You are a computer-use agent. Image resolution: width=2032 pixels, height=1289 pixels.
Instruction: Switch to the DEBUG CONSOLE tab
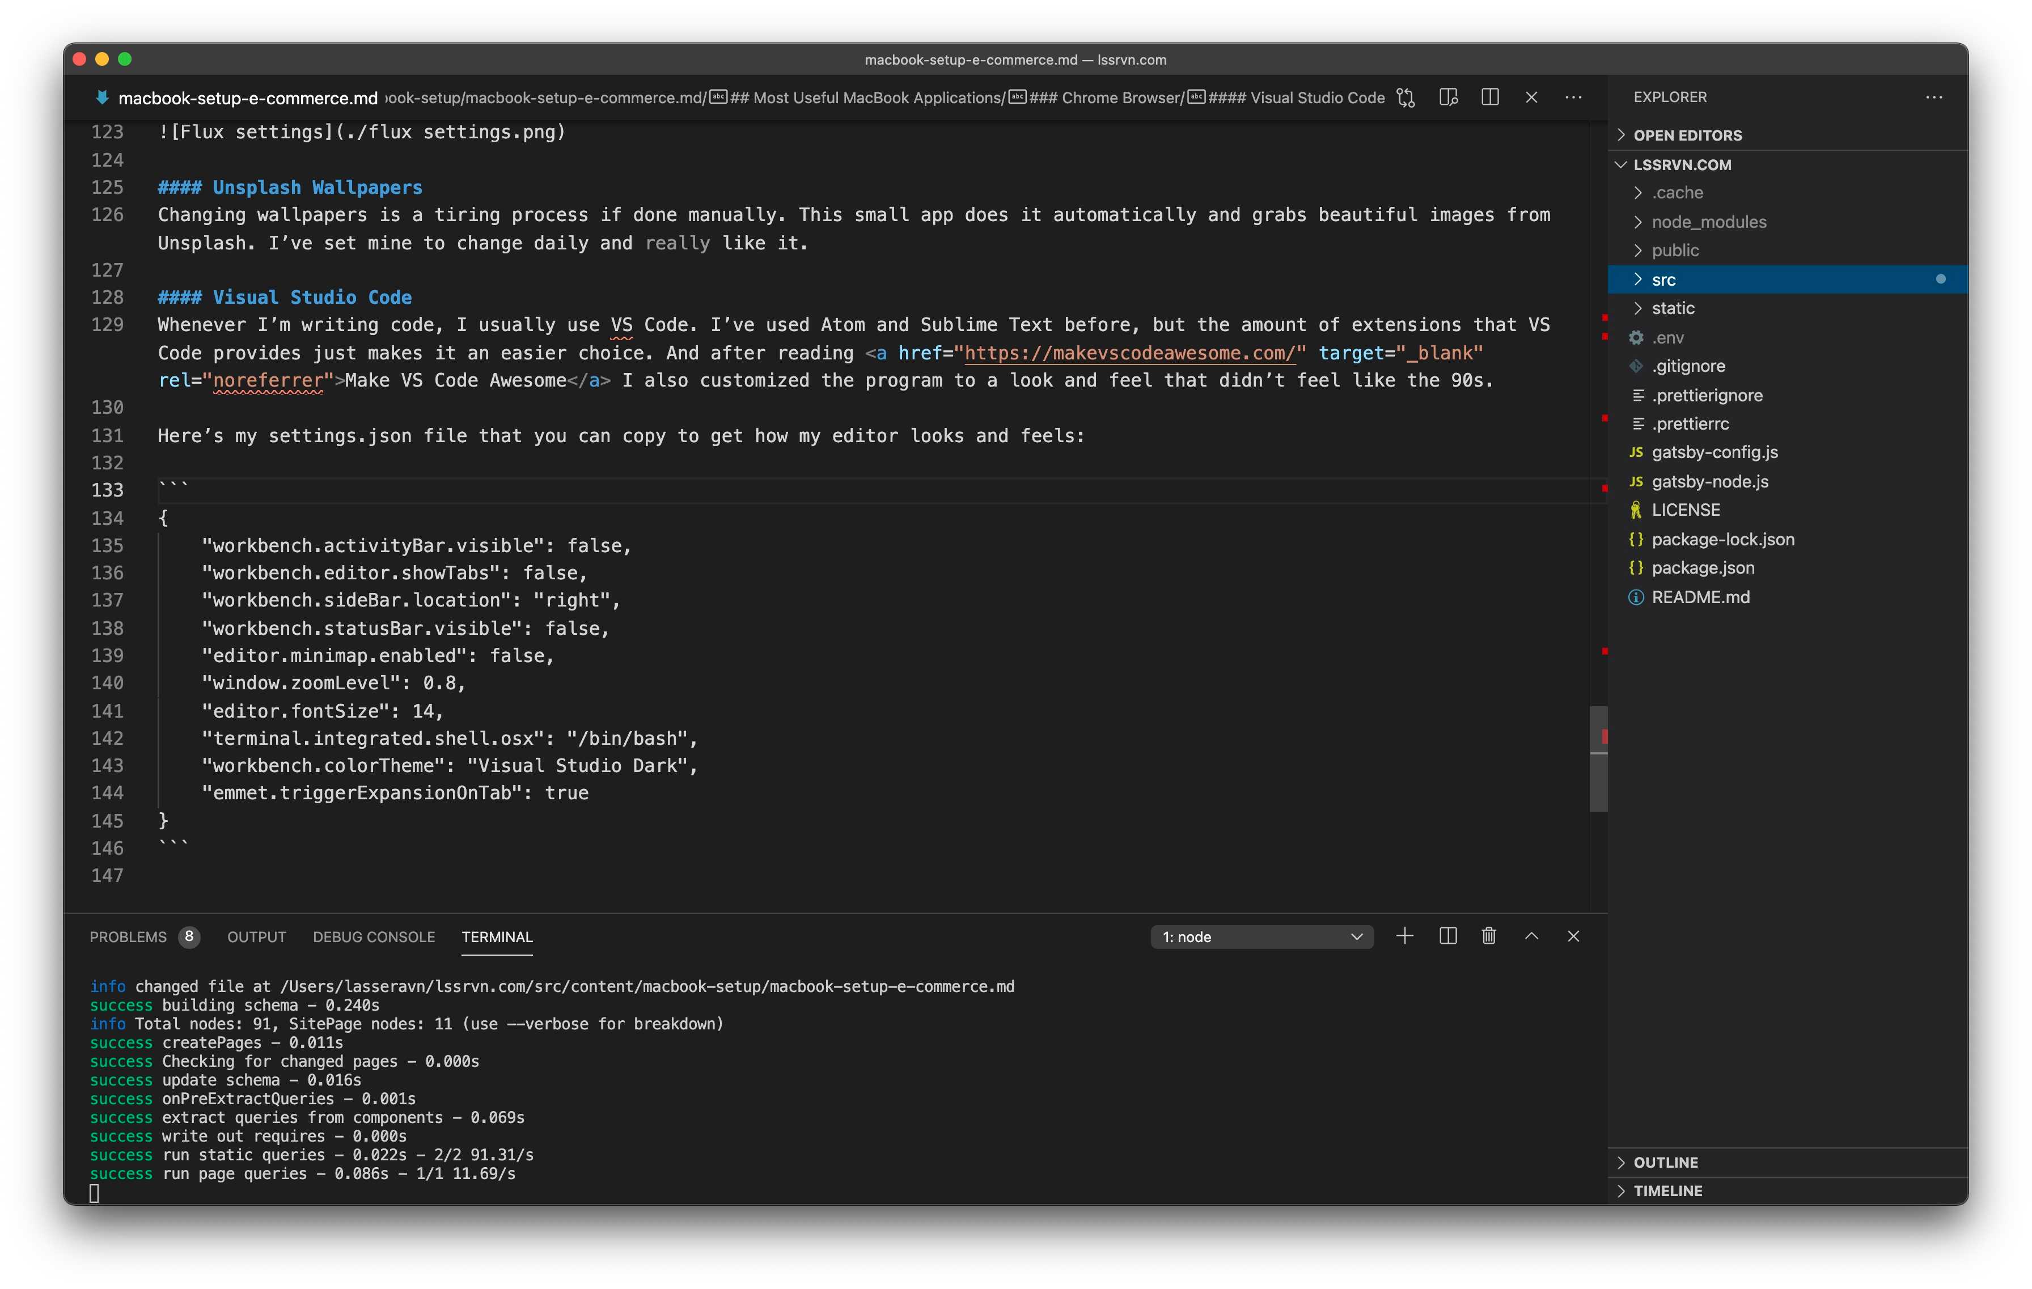coord(374,936)
